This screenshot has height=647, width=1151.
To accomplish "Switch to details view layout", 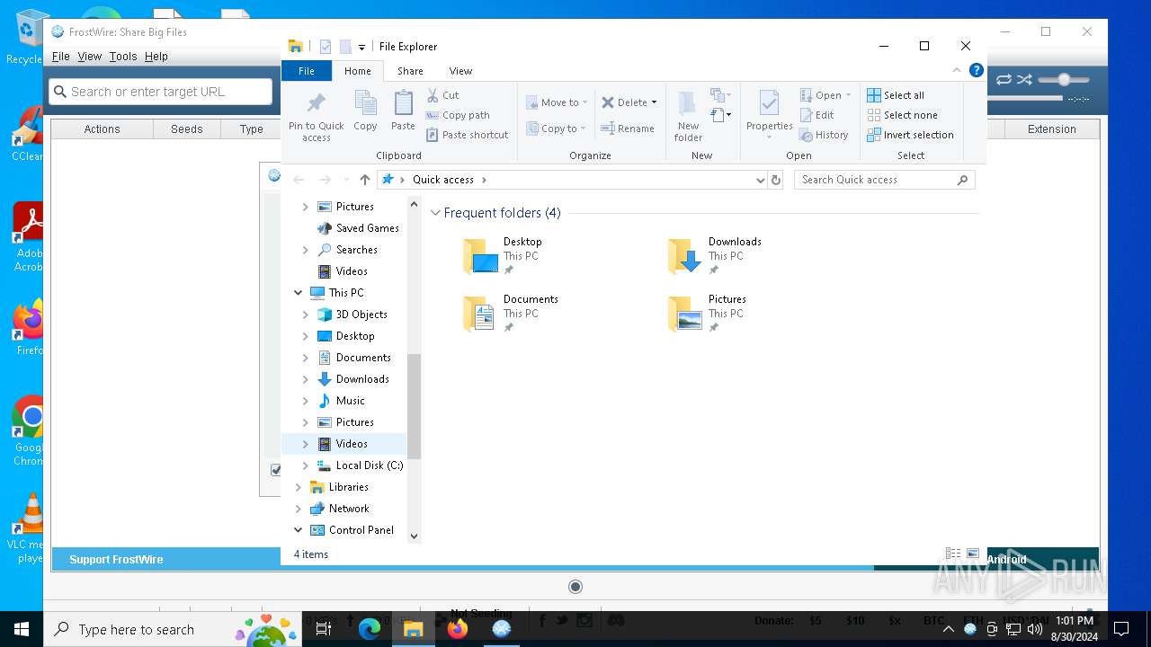I will 953,554.
